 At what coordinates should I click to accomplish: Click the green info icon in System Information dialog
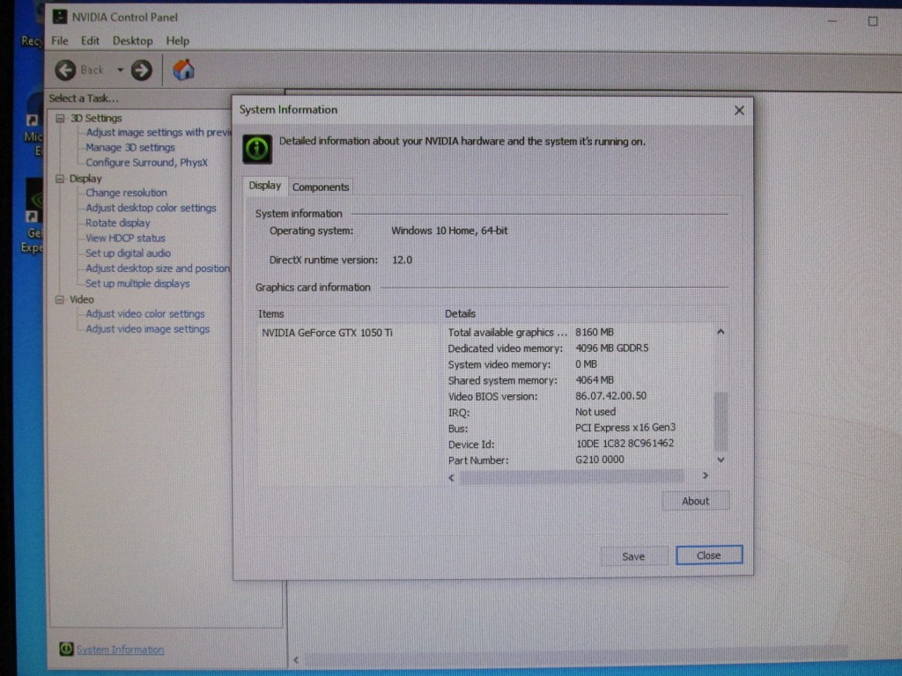256,149
